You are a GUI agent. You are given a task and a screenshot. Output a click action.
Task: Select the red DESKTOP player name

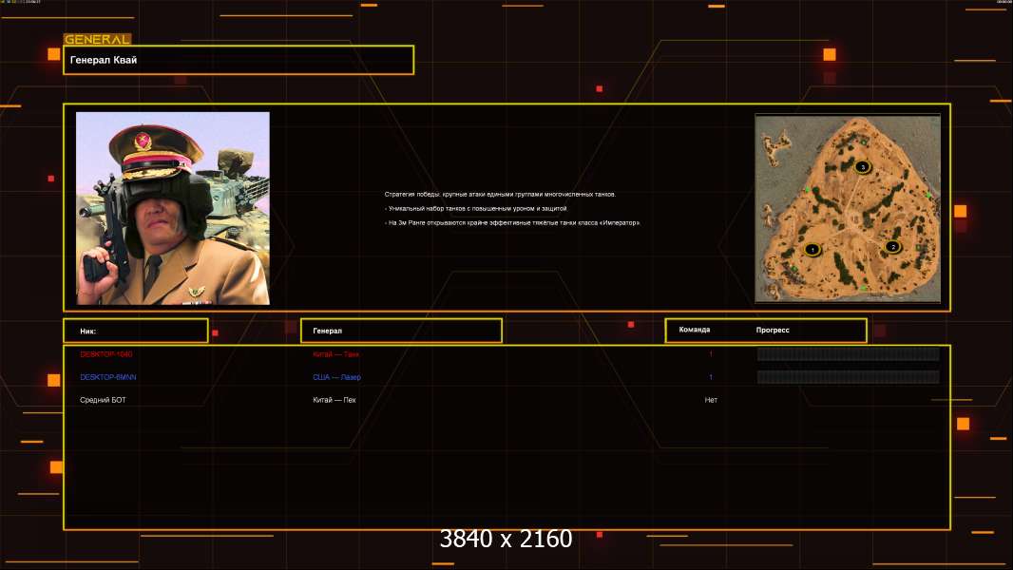click(105, 354)
